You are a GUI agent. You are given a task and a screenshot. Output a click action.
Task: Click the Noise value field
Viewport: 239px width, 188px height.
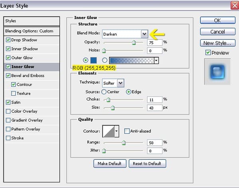point(155,51)
